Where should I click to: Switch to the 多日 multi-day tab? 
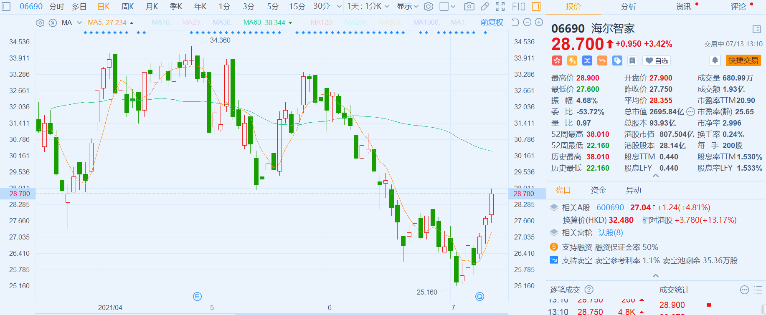(79, 6)
